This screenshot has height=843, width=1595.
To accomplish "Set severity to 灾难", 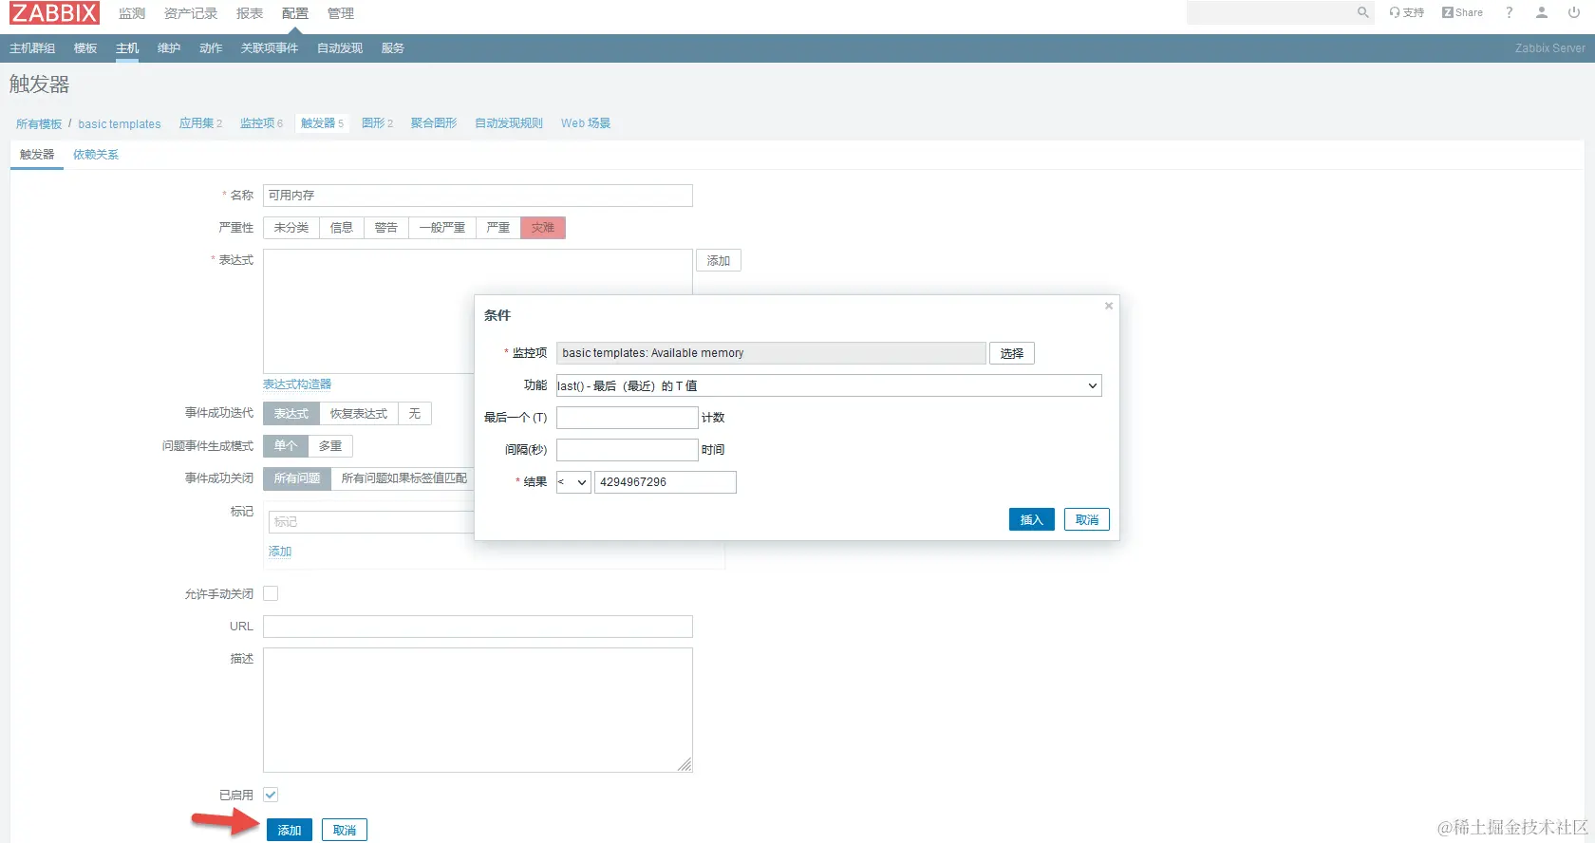I will tap(543, 228).
